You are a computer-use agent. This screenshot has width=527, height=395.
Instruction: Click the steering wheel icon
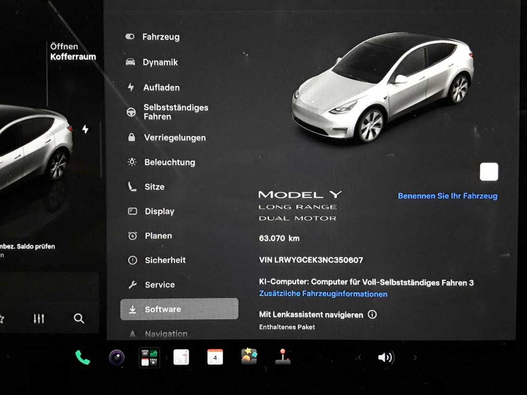tap(131, 112)
